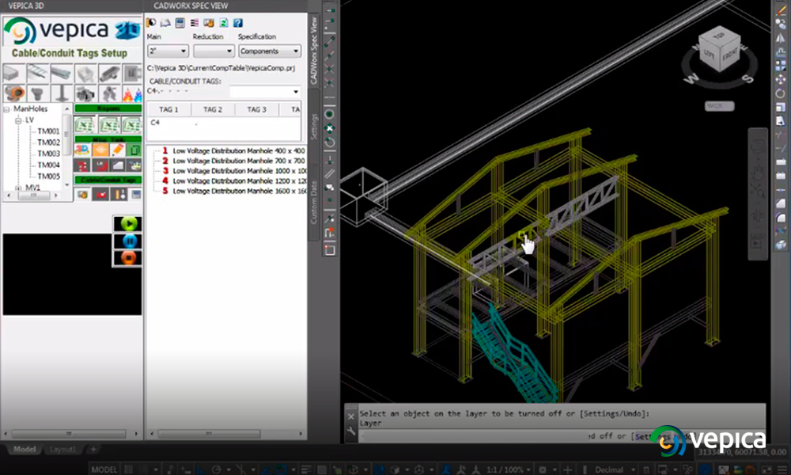This screenshot has width=791, height=475.
Task: Click the ManHoles tree vertical scrollbar
Action: [66, 147]
